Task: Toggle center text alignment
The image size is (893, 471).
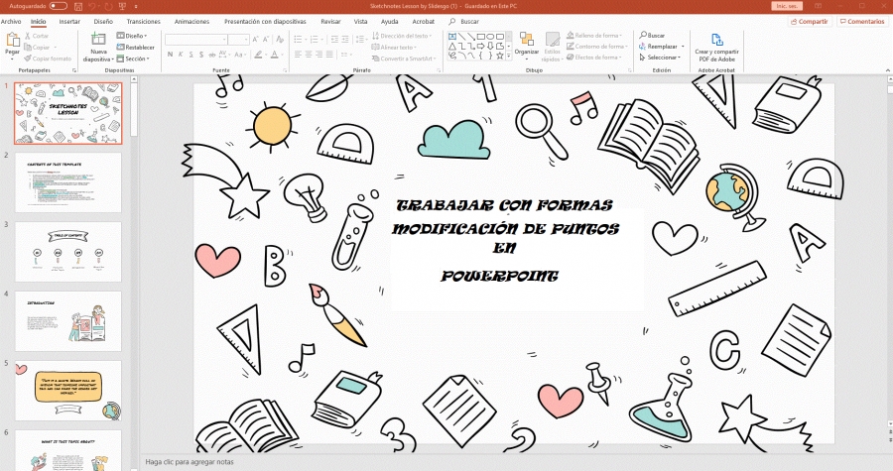Action: pyautogui.click(x=309, y=55)
